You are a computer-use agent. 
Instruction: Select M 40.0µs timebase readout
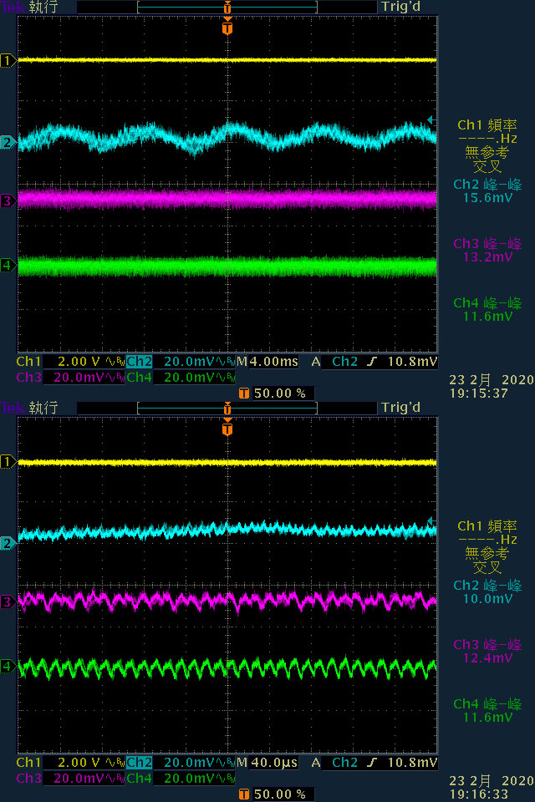click(x=267, y=763)
